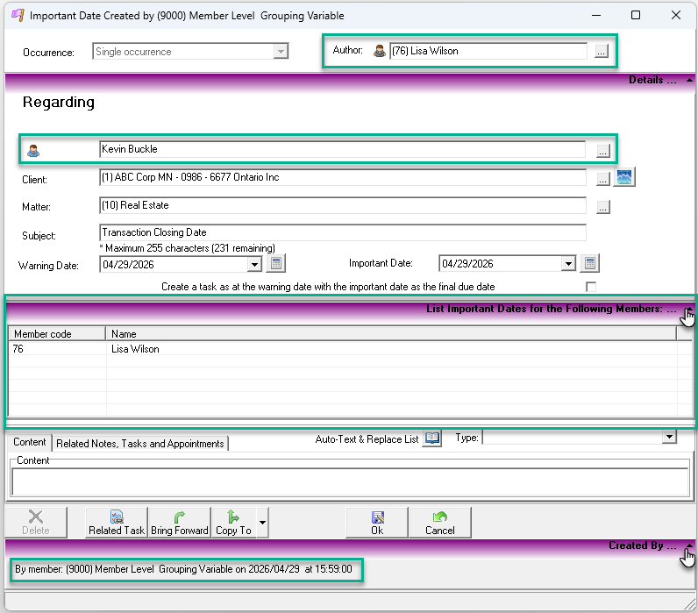698x613 pixels.
Task: Open Related Notes, Tasks and Appointments tab
Action: tap(139, 444)
